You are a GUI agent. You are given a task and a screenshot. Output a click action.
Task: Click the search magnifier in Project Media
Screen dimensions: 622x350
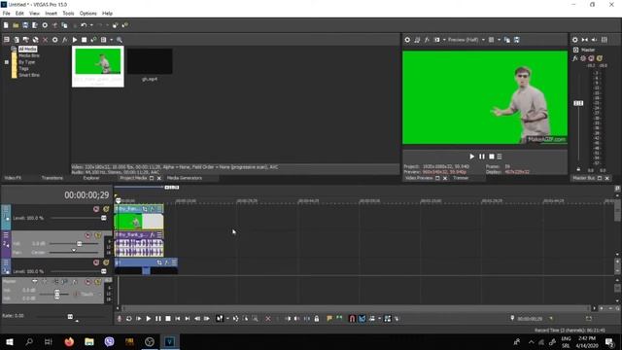pyautogui.click(x=120, y=40)
